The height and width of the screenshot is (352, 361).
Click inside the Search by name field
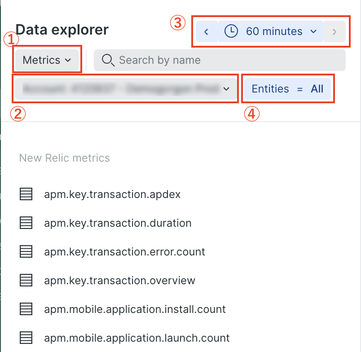[180, 60]
